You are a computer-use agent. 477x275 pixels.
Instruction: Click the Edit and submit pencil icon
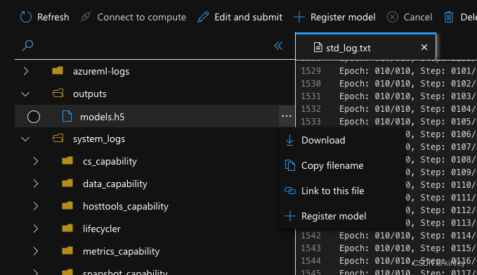(x=203, y=17)
